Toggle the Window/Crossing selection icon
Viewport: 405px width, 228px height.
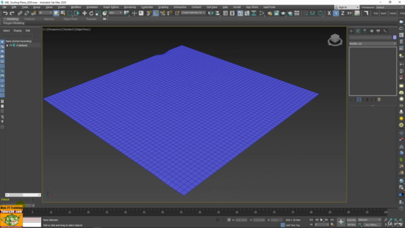(x=77, y=13)
